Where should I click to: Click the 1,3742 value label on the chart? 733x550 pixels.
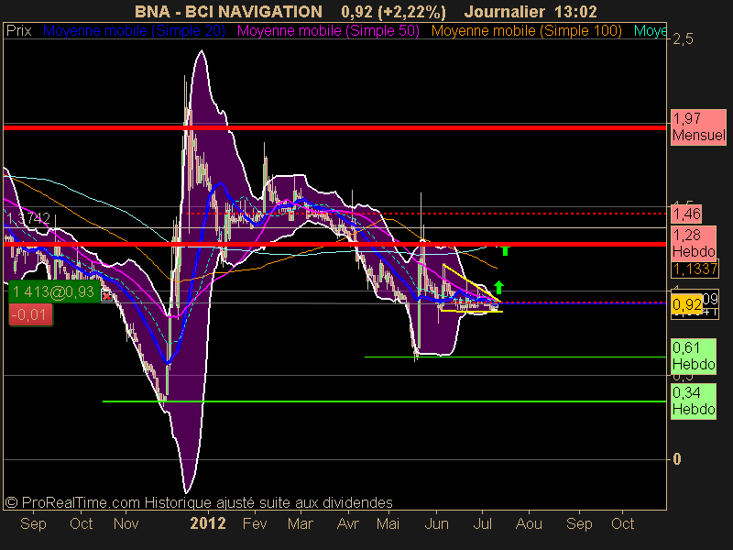pyautogui.click(x=28, y=218)
